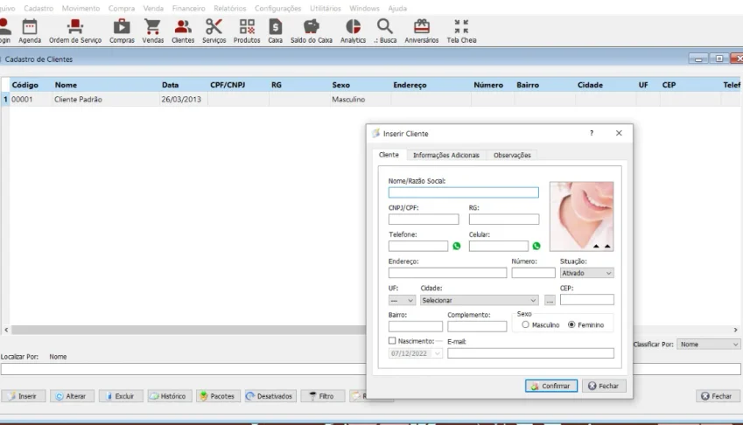Switch to Informações Adicionais tab

pyautogui.click(x=446, y=156)
